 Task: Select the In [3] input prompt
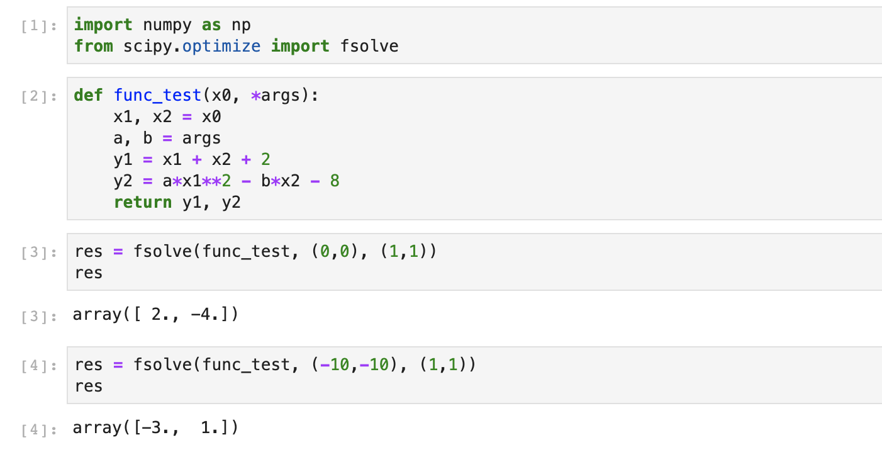39,253
